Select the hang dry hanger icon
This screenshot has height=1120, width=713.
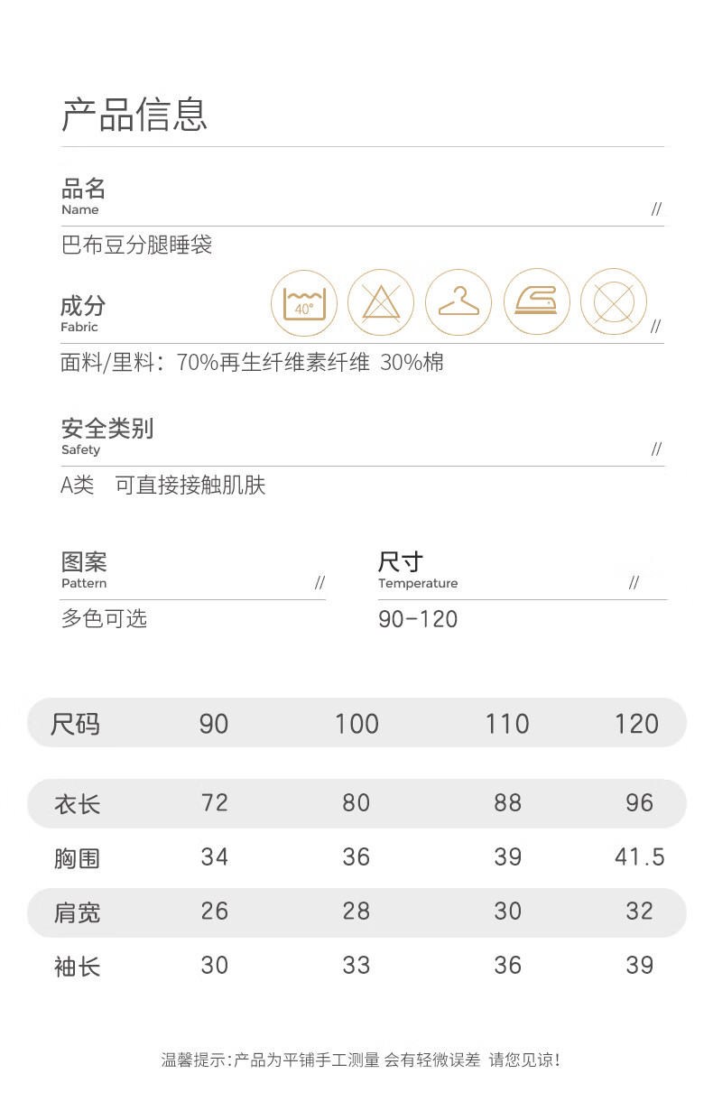click(x=458, y=302)
